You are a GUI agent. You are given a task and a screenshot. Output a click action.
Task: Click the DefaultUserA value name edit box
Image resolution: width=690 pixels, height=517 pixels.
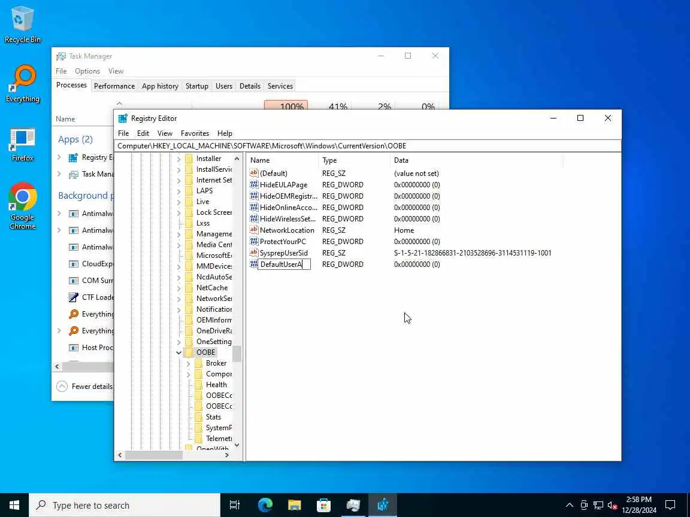pyautogui.click(x=284, y=264)
